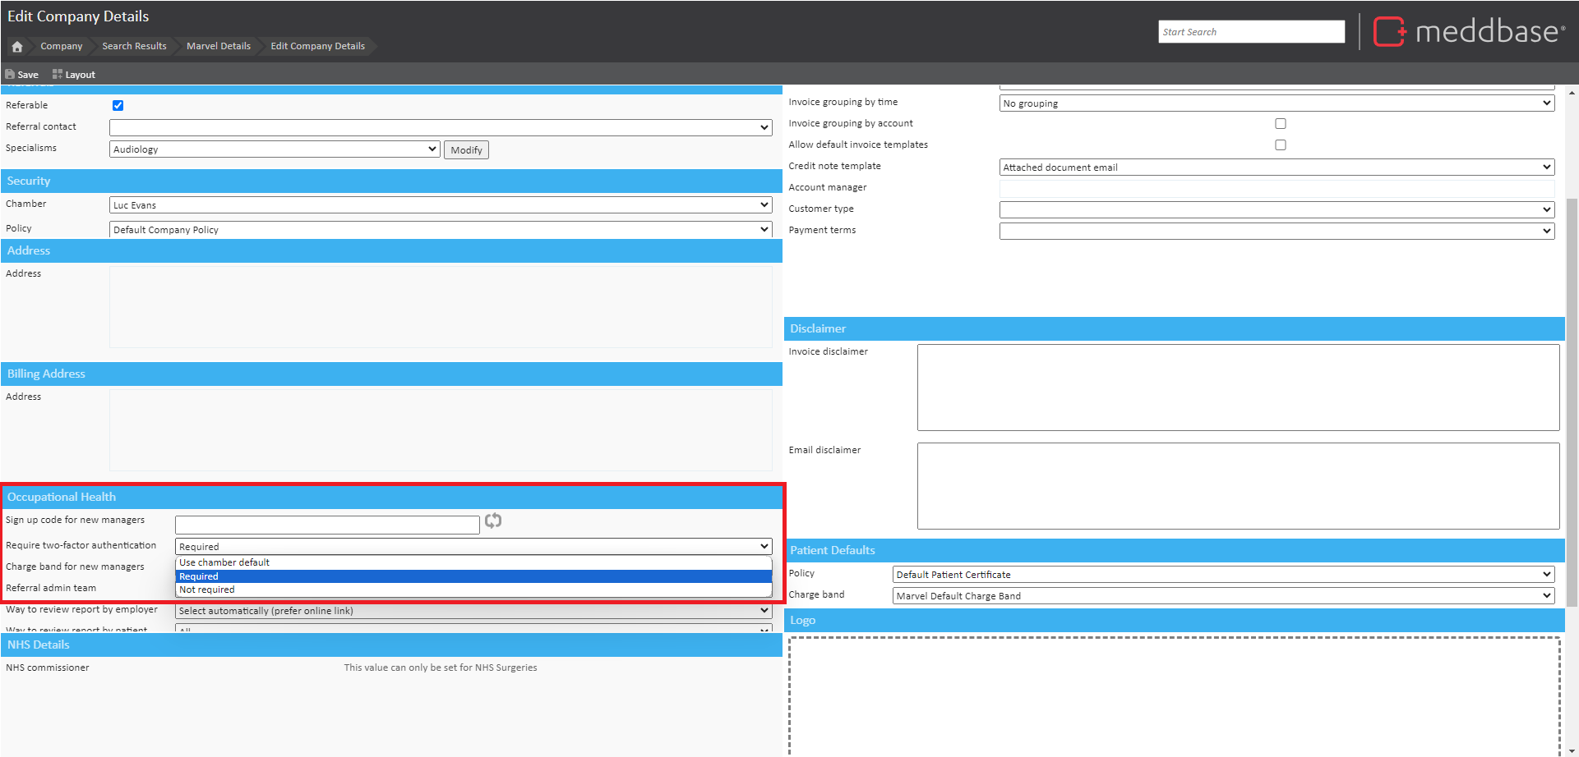Expand the Credit note template dropdown
The width and height of the screenshot is (1579, 757).
[x=1276, y=167]
